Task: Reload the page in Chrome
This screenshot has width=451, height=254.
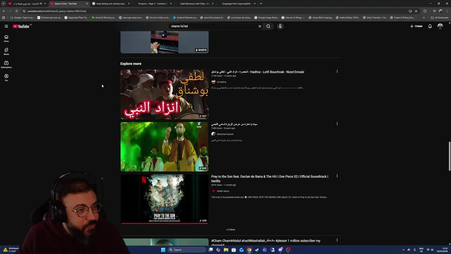Action: pyautogui.click(x=16, y=11)
